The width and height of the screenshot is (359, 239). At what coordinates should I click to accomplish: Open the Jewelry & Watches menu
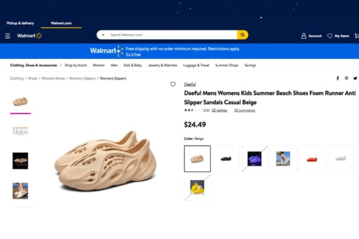tap(163, 65)
